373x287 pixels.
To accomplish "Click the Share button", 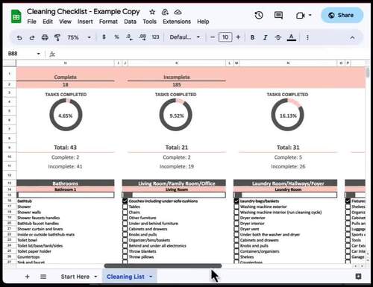I will pos(342,15).
